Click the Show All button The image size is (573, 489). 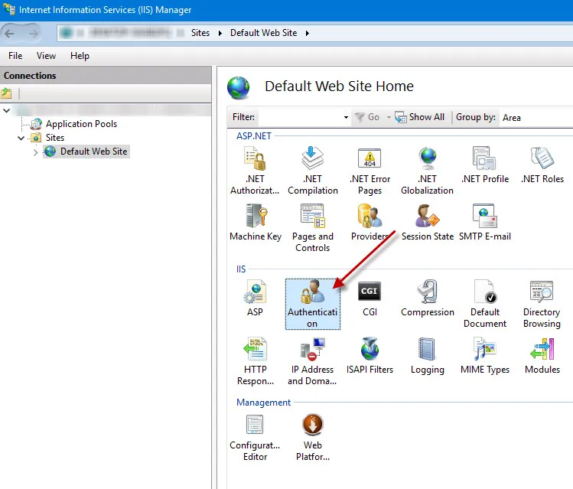[420, 117]
